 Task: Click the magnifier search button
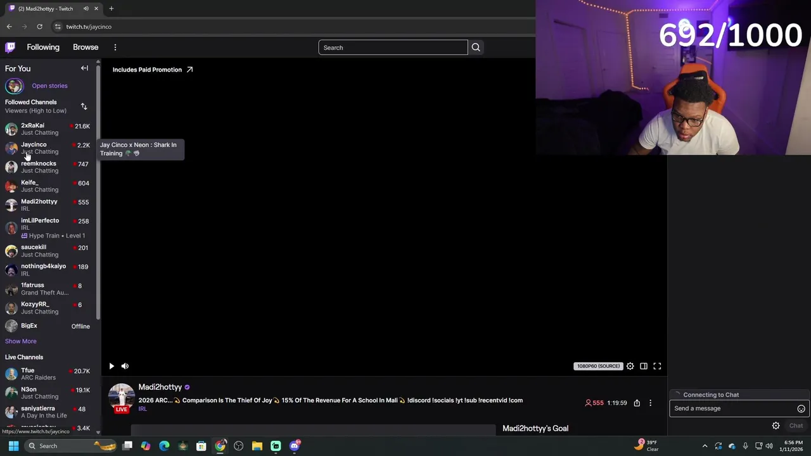click(x=476, y=47)
